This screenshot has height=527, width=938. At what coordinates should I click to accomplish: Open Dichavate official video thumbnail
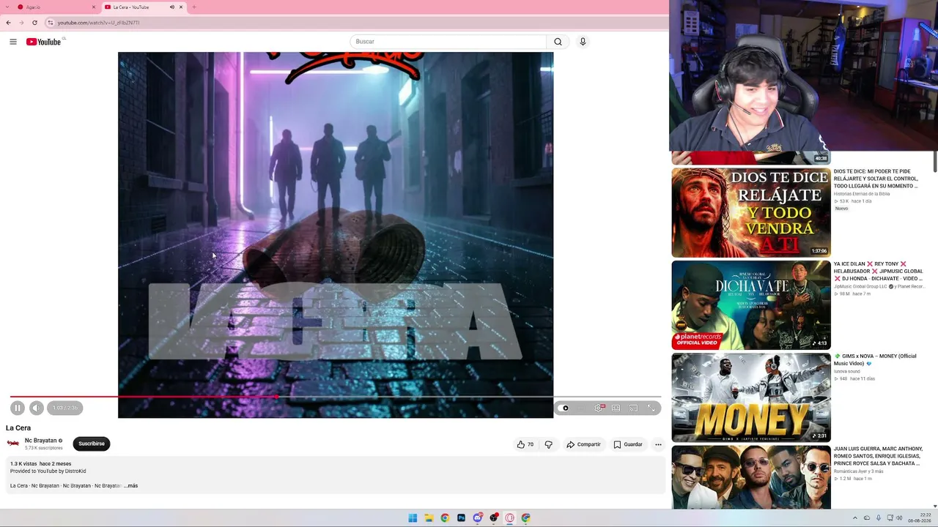751,305
